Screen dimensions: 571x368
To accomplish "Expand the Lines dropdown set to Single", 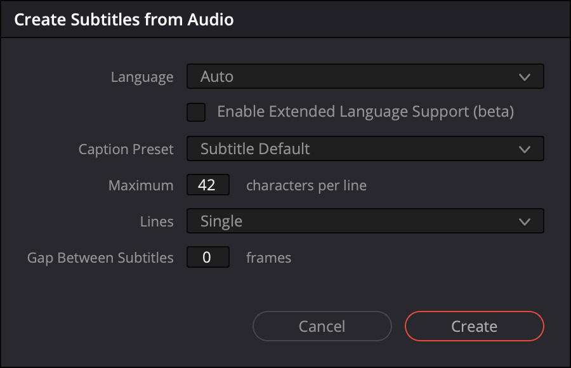I will (x=365, y=221).
